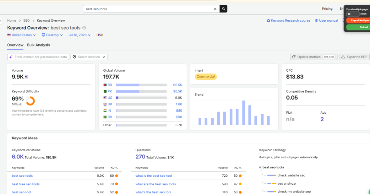The width and height of the screenshot is (370, 194).
Task: Click the pages number field in export panel
Action: pyautogui.click(x=353, y=14)
